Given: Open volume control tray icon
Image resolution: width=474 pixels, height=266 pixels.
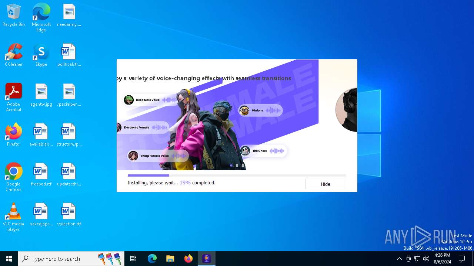Looking at the screenshot, I should click(426, 259).
